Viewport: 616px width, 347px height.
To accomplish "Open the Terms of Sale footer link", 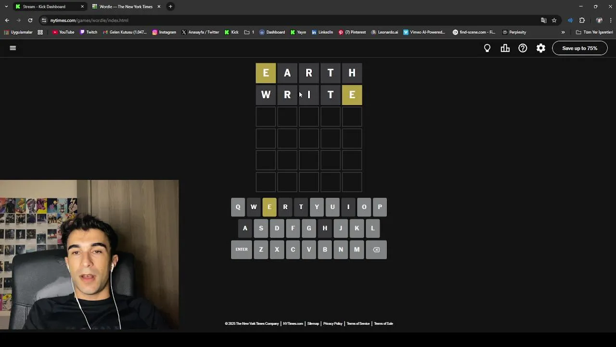I will click(384, 324).
